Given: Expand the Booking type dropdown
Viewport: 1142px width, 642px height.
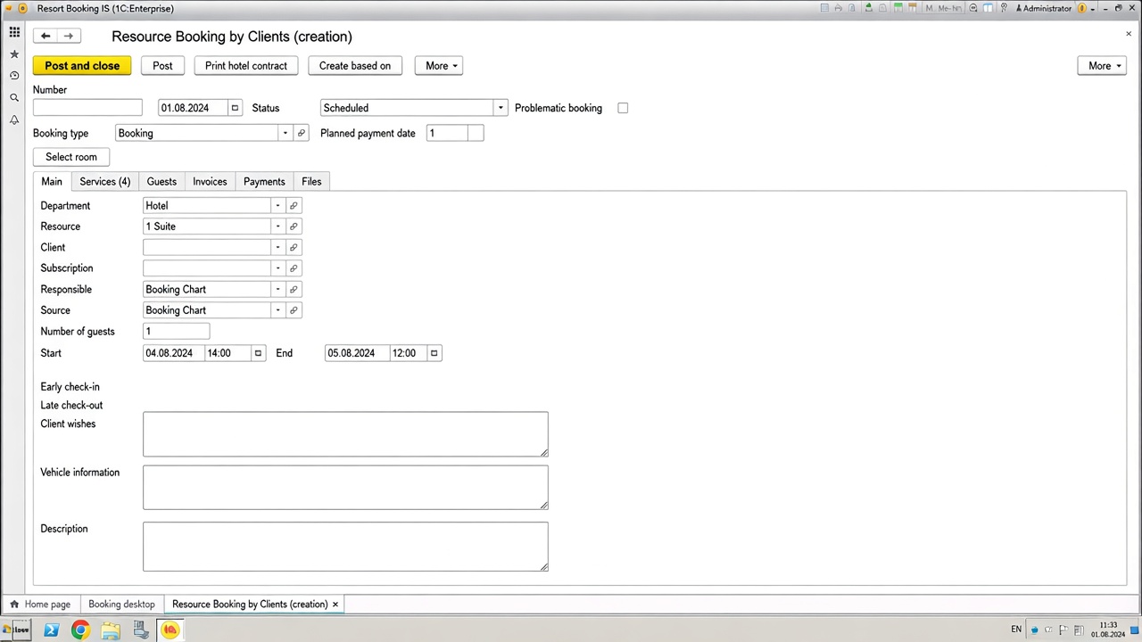Looking at the screenshot, I should (285, 133).
